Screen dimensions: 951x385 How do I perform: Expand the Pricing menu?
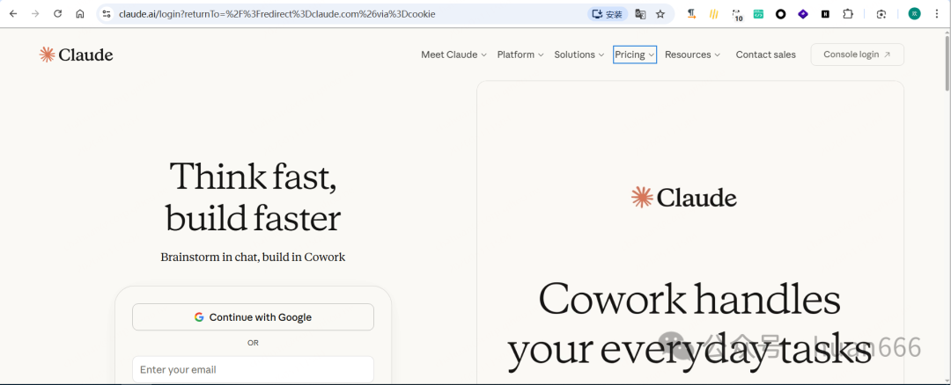click(x=634, y=54)
